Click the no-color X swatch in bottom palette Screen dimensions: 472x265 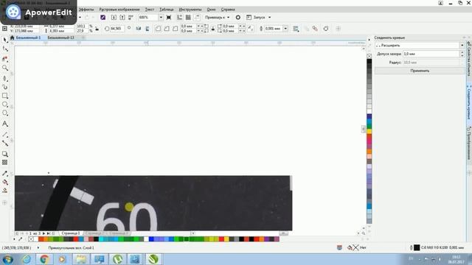31,239
